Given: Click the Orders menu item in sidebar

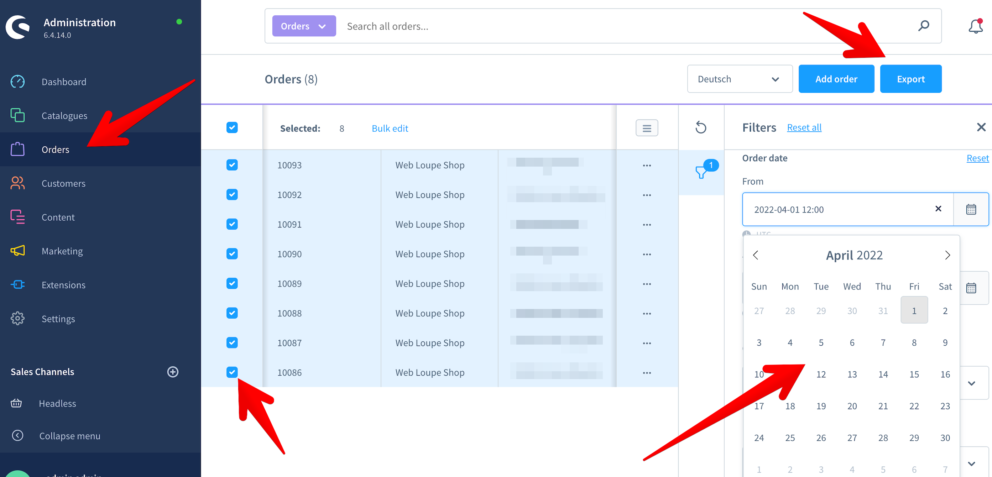Looking at the screenshot, I should 55,149.
